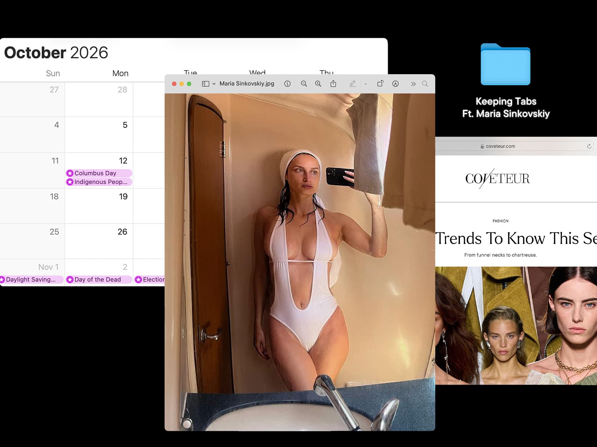This screenshot has width=597, height=447.
Task: Open the Trends To Know This Season headline
Action: pyautogui.click(x=516, y=238)
